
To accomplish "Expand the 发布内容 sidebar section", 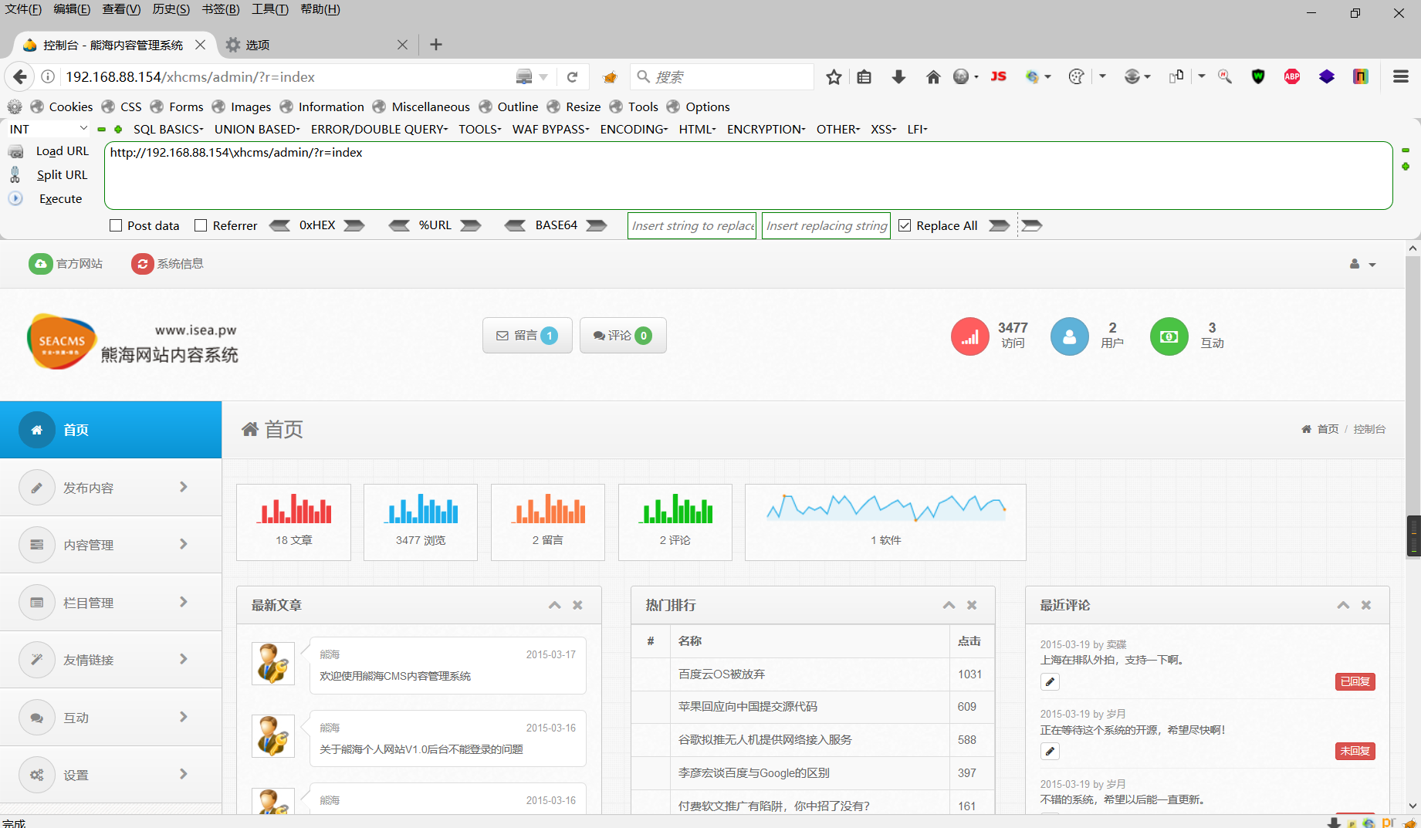I will 110,488.
